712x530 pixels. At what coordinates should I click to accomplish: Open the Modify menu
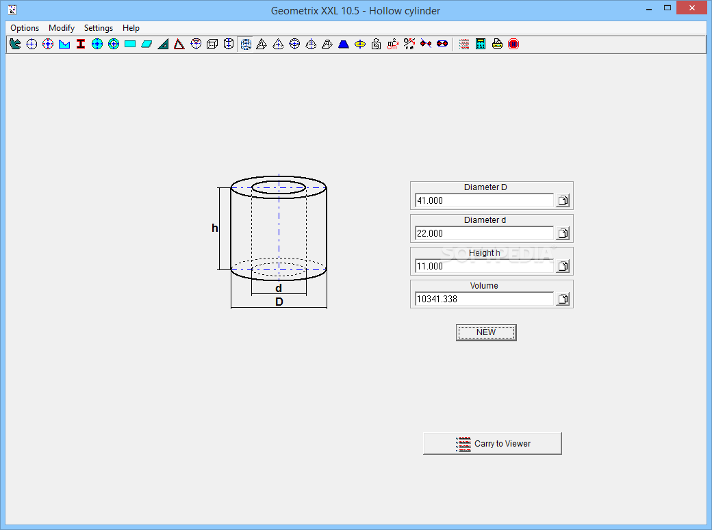point(62,28)
